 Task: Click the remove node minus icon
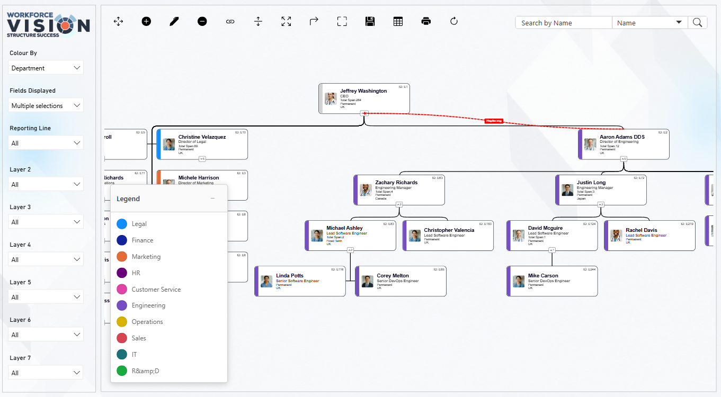pyautogui.click(x=202, y=22)
